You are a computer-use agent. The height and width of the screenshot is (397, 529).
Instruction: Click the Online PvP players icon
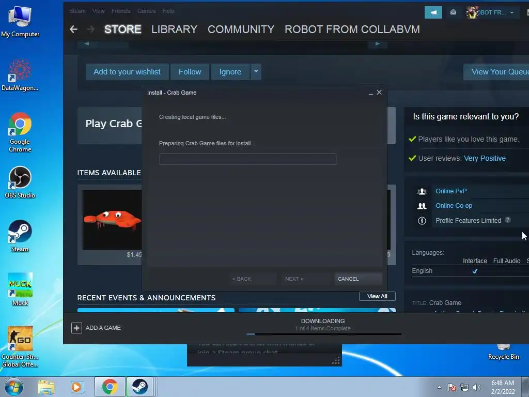point(422,191)
